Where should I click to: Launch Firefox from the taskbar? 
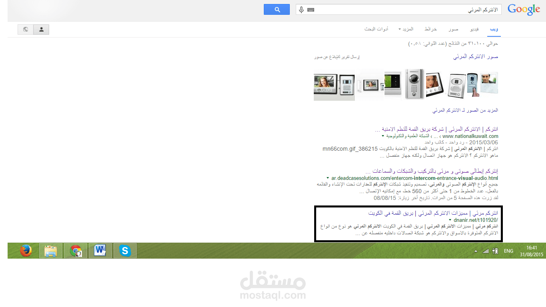coord(26,251)
